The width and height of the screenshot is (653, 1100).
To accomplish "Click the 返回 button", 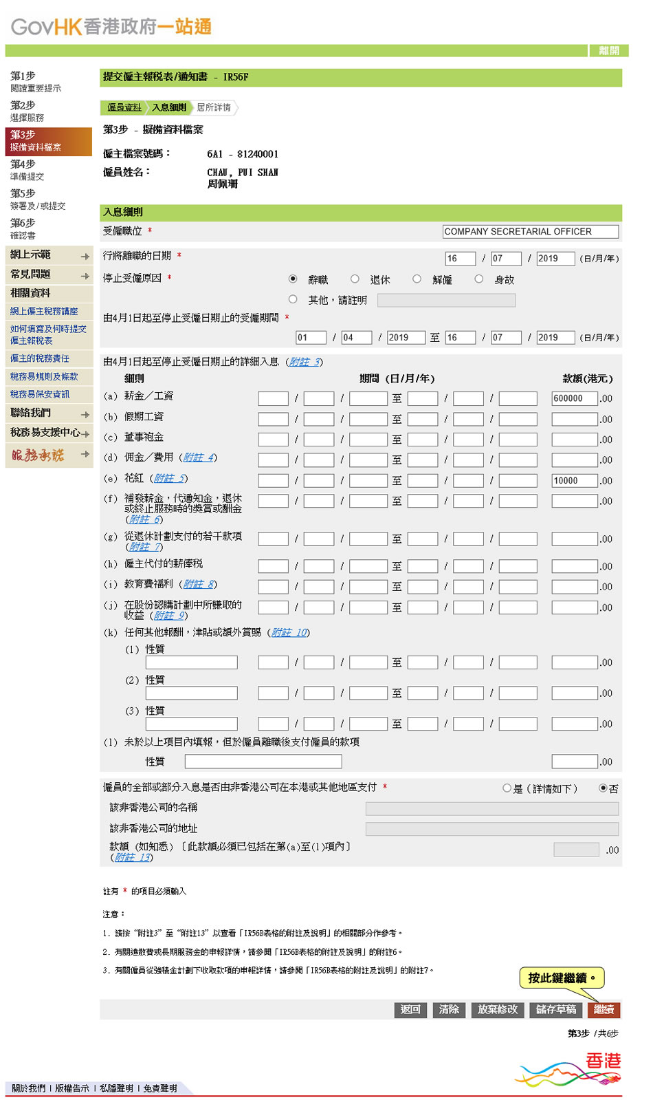I will (x=410, y=1009).
